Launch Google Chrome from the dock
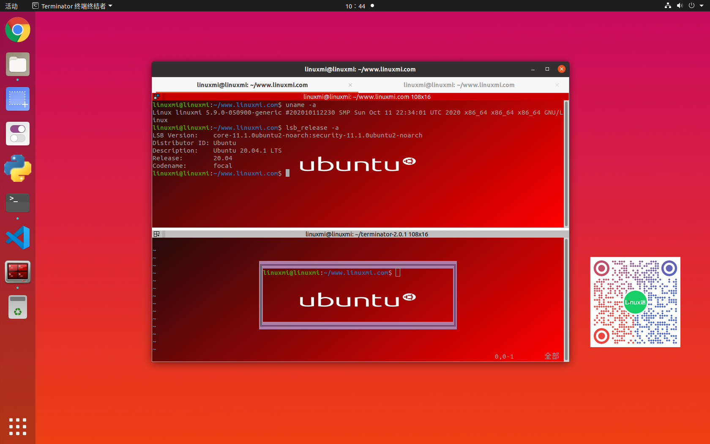 (17, 30)
